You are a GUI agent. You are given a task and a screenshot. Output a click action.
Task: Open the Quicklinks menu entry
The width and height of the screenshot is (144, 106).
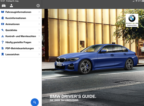tap(21, 30)
